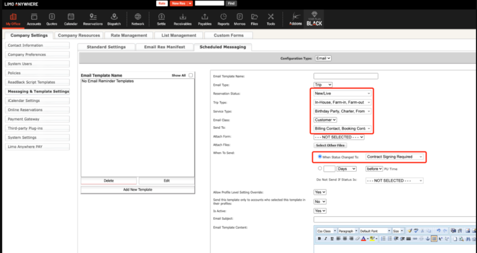Check the Show All checkbox
The image size is (477, 253).
(x=191, y=75)
